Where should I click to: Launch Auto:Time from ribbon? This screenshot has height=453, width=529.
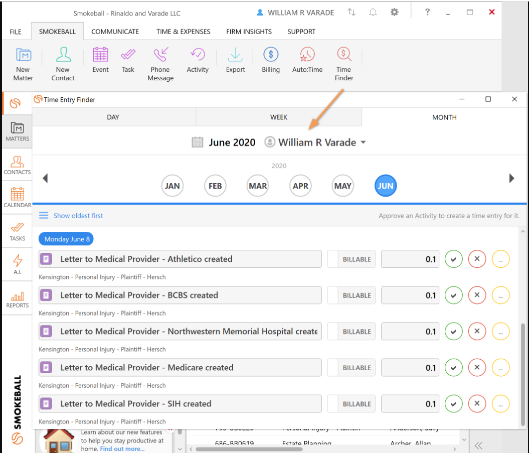pyautogui.click(x=307, y=60)
